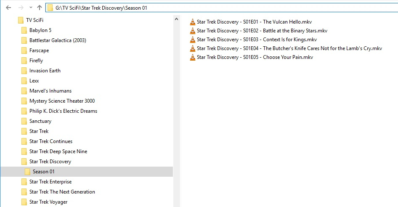398x207 pixels.
Task: Open Star Trek The Next Generation in tree
Action: pyautogui.click(x=62, y=192)
